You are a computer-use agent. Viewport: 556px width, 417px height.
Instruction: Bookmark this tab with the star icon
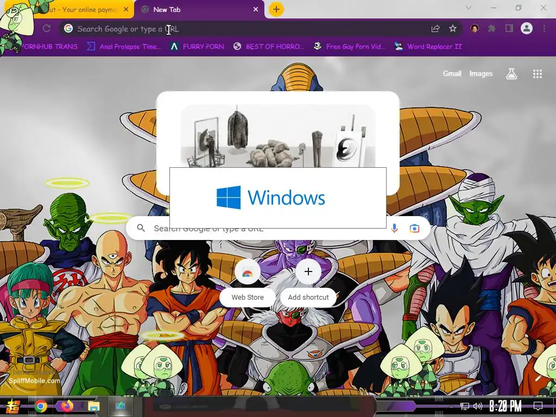pos(453,28)
